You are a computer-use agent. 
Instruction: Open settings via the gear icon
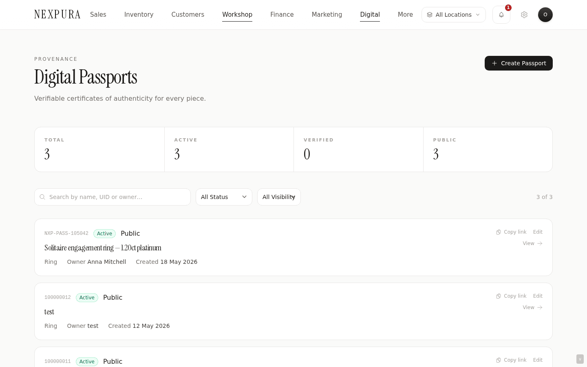(524, 15)
